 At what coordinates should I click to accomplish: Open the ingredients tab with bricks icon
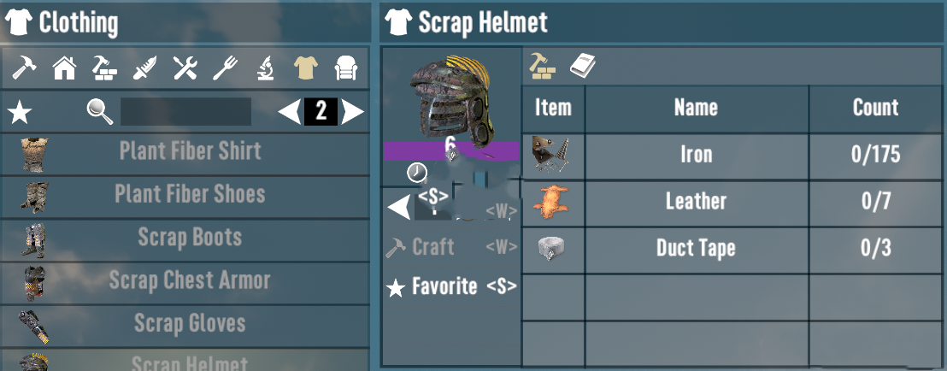click(543, 66)
